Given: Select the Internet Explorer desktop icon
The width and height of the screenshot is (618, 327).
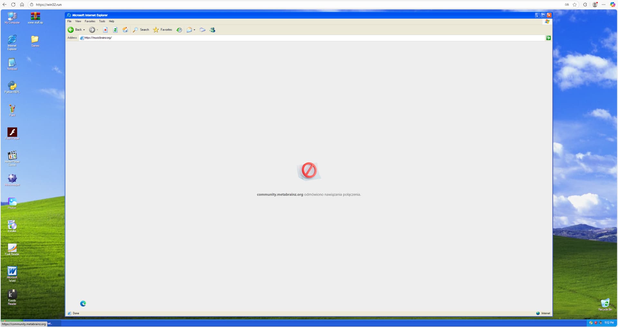Looking at the screenshot, I should (x=12, y=43).
